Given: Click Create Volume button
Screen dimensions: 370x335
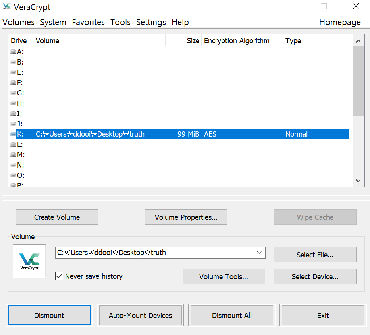Looking at the screenshot, I should 57,217.
